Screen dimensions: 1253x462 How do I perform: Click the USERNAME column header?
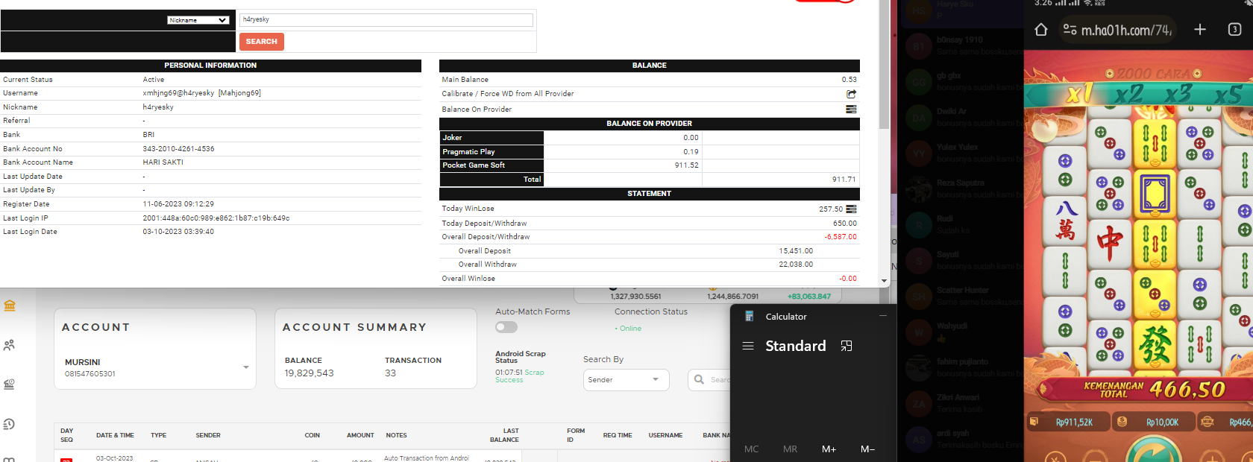click(665, 435)
